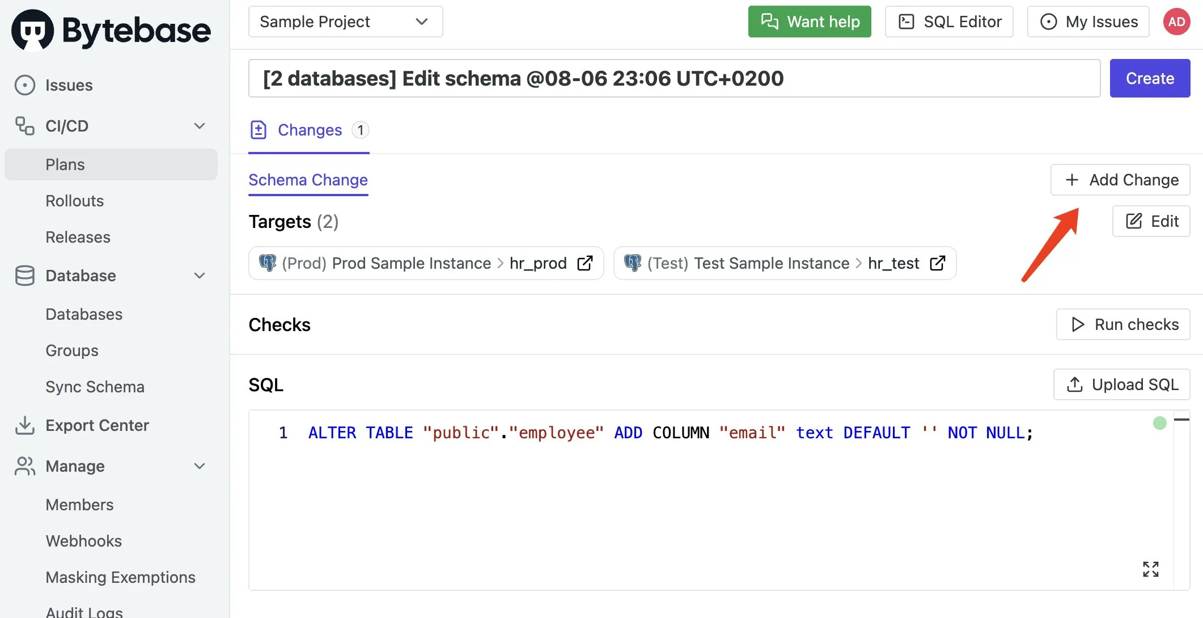Open hr_prod external link icon

(585, 263)
